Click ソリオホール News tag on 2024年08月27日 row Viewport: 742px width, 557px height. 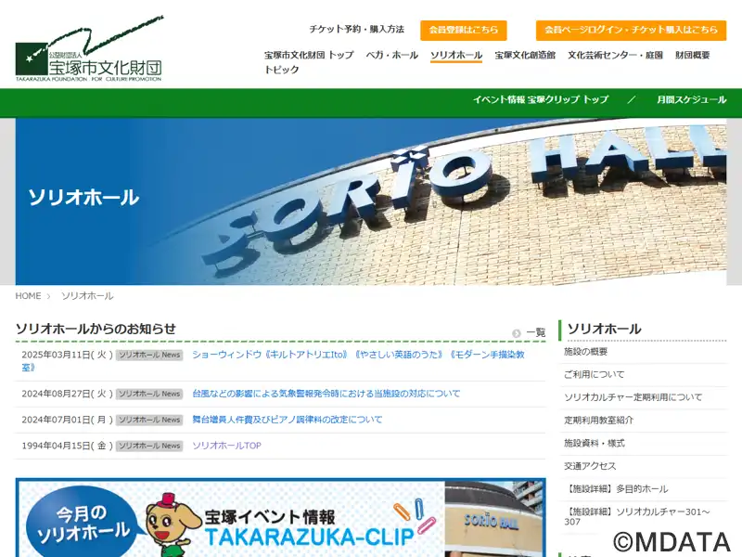click(x=149, y=394)
